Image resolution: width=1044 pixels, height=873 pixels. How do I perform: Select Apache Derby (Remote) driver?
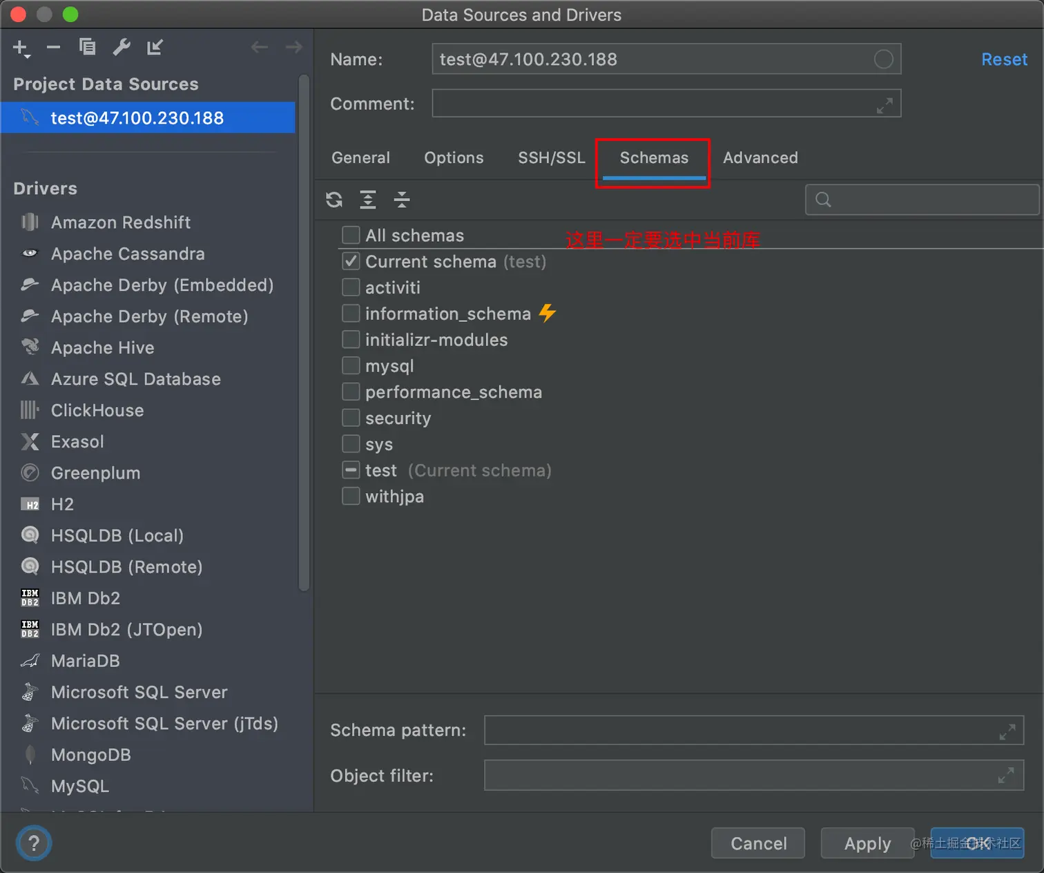(149, 316)
